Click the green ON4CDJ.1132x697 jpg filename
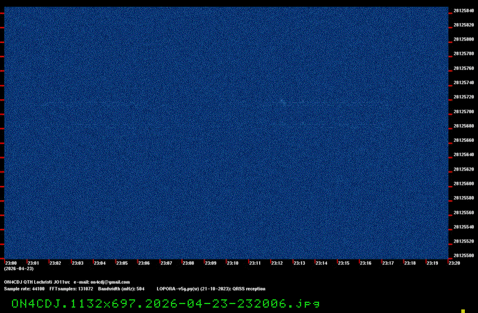Viewport: 478px width, 313px height. coord(166,303)
